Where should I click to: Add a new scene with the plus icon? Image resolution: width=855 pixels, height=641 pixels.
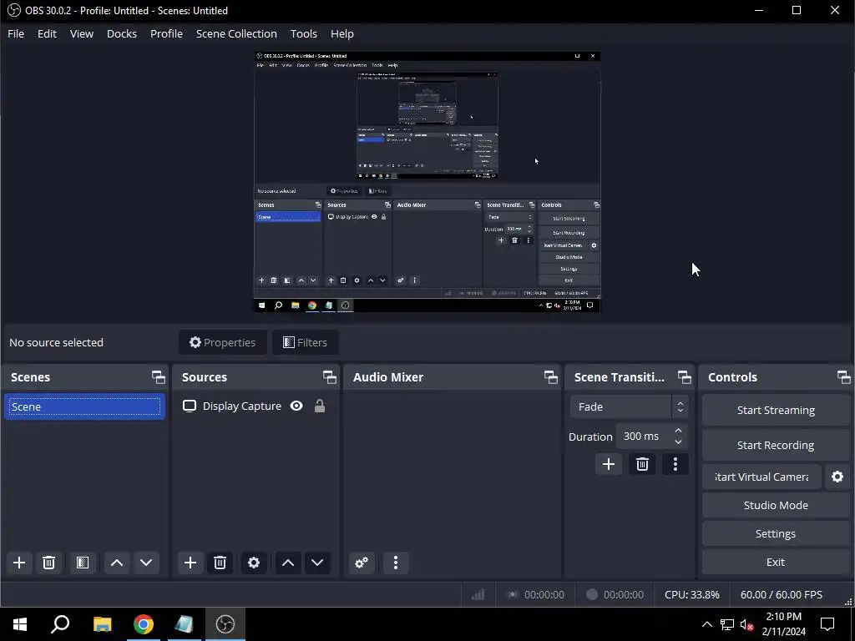[x=19, y=563]
